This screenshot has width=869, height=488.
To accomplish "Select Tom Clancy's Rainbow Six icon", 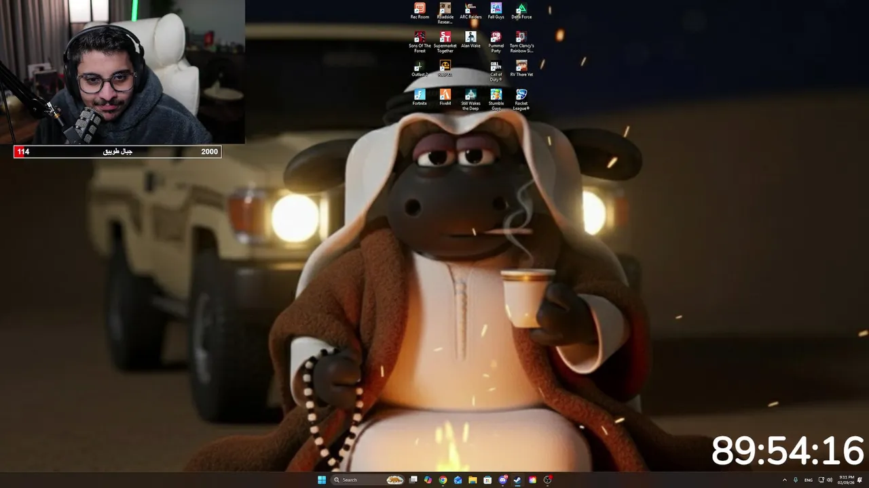I will tap(521, 42).
